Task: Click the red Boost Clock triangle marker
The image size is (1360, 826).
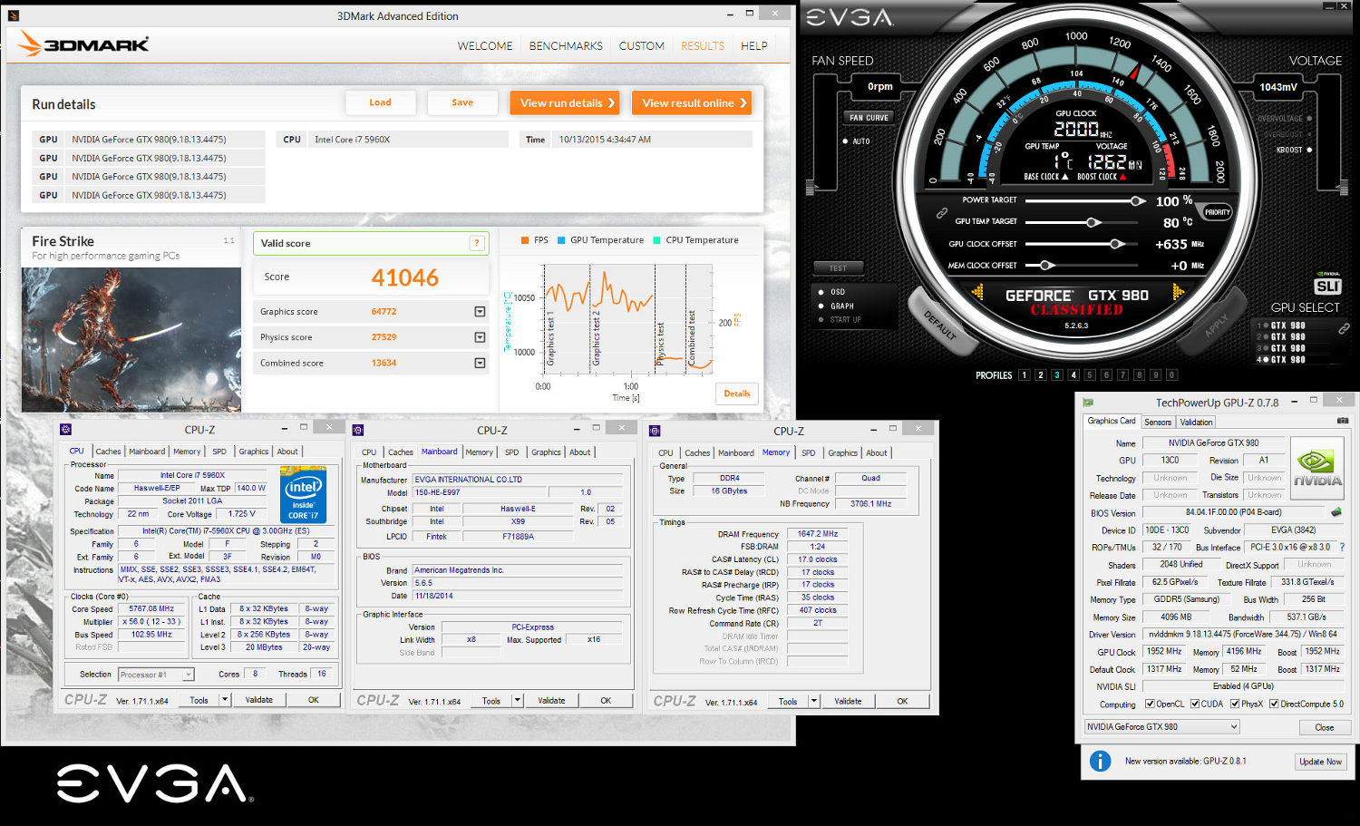Action: tap(1122, 177)
